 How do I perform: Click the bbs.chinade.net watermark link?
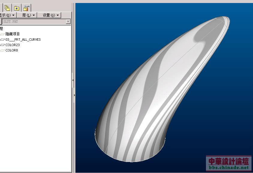point(228,168)
